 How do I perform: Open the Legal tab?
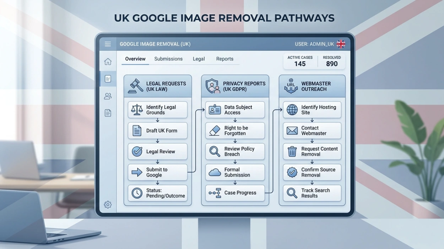(199, 59)
